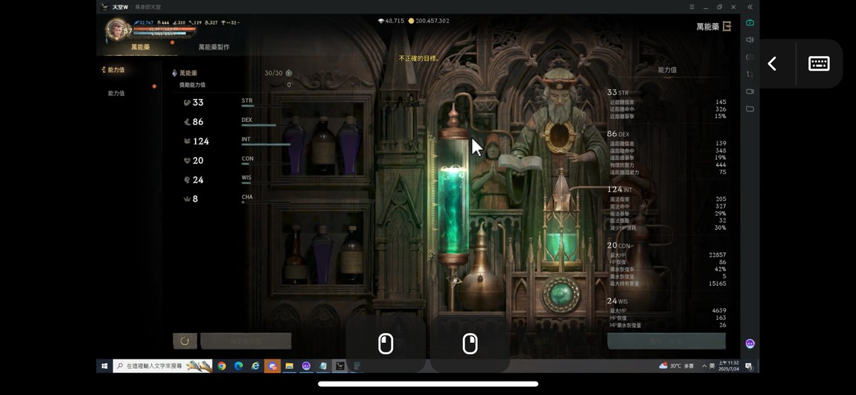Screen dimensions: 856x395
Task: Open the notification center icon
Action: tap(749, 365)
